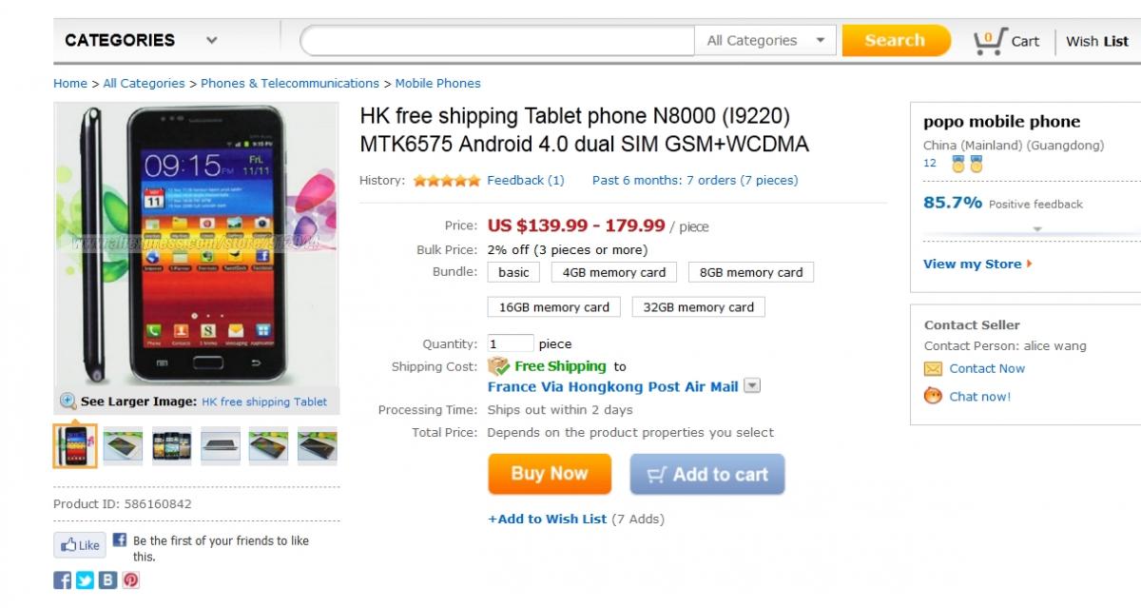Share product via Facebook icon
Screen dimensions: 1141x608
[63, 579]
